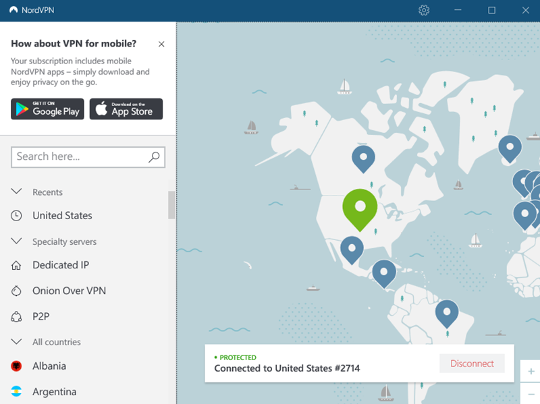Screen dimensions: 540x404
Task: Zoom in on the map with plus
Action: pos(531,372)
